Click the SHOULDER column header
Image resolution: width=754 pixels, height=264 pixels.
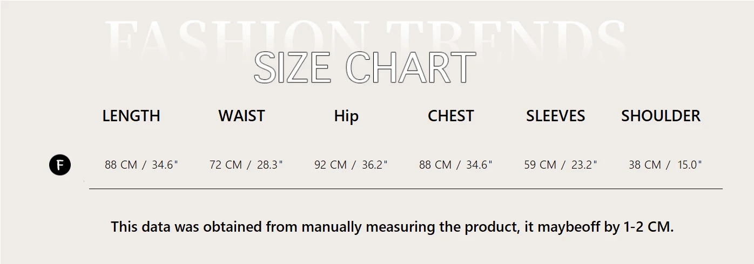(661, 116)
